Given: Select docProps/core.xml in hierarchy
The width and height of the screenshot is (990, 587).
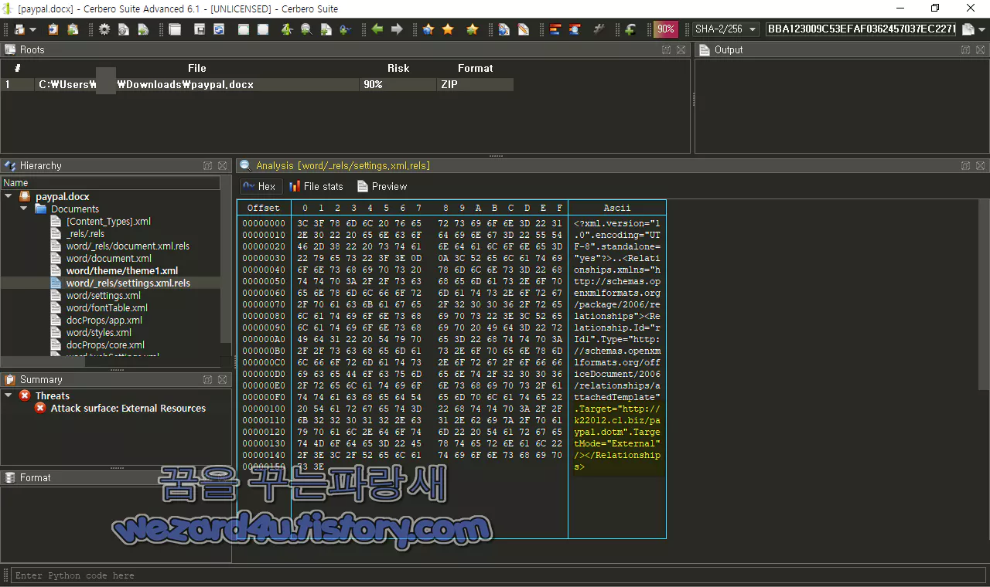Looking at the screenshot, I should tap(105, 344).
